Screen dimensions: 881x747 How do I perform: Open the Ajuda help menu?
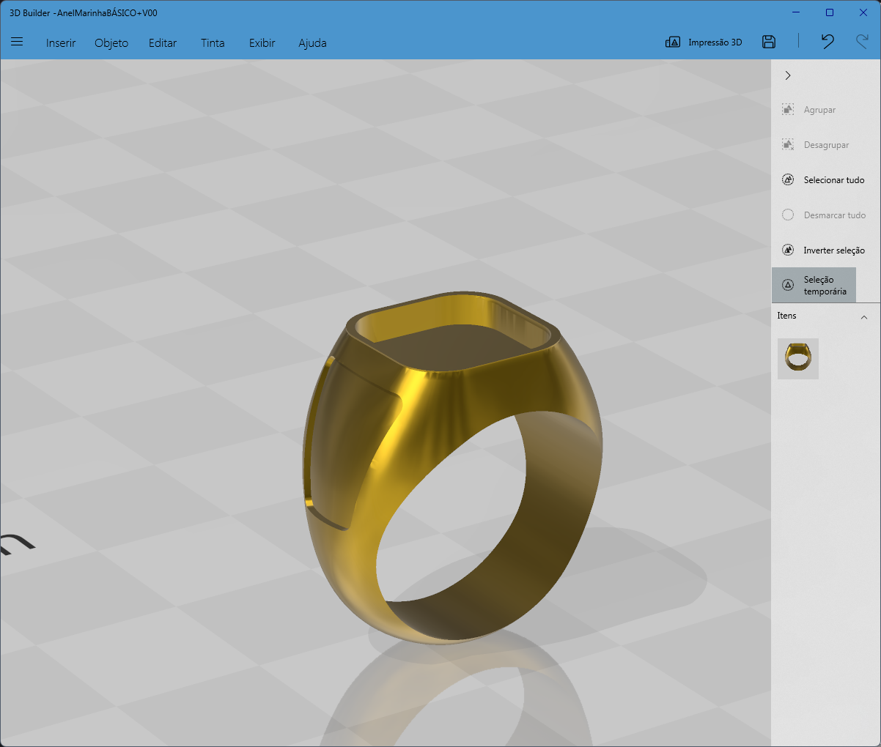(312, 43)
